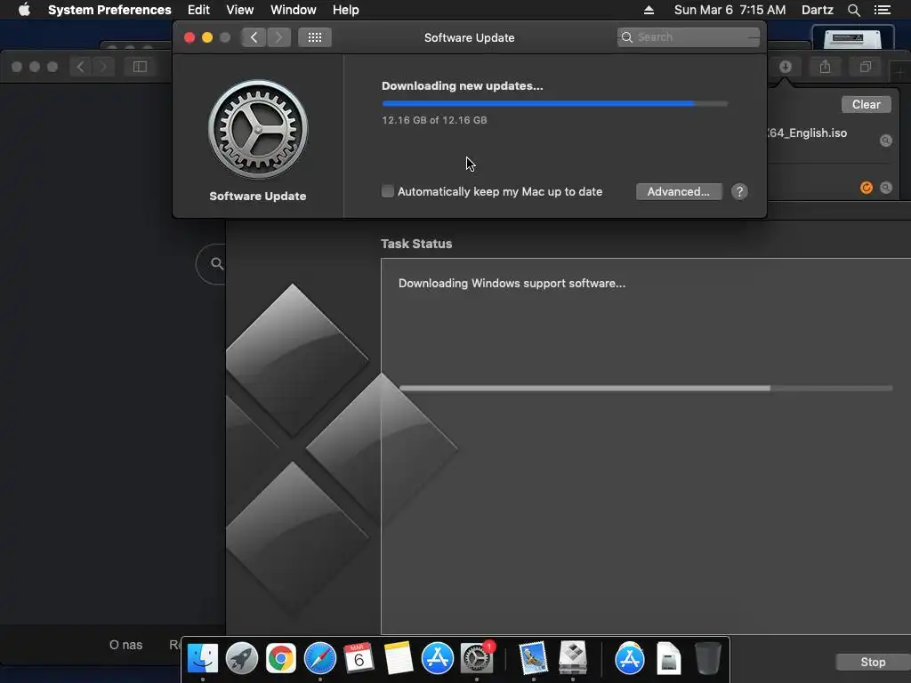Open the View menu

[240, 10]
